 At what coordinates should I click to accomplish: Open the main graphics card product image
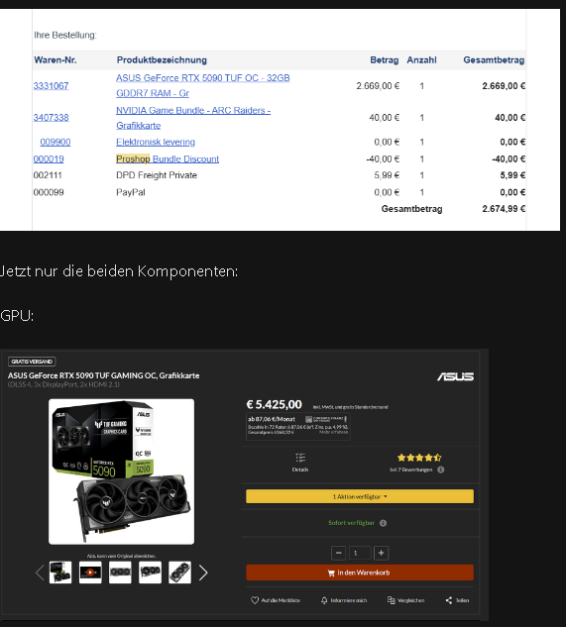(121, 471)
